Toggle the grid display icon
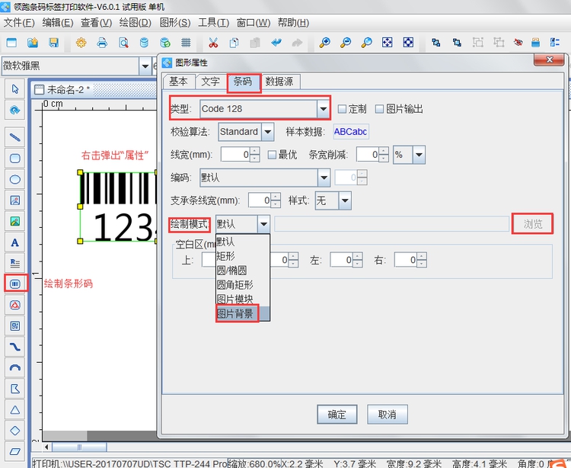The image size is (571, 468). [187, 42]
